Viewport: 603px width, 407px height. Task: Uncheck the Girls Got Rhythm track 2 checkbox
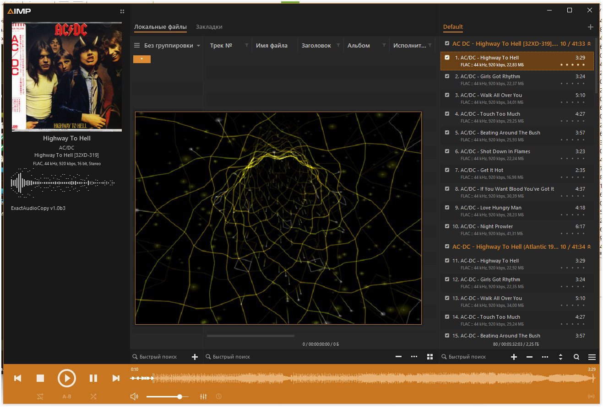click(x=447, y=76)
